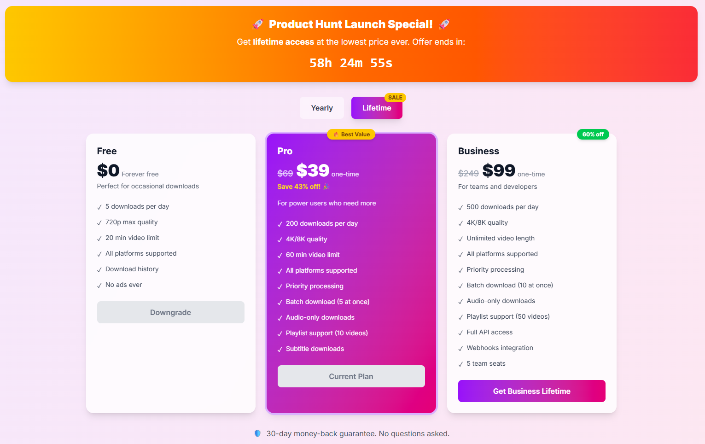Select the Business plan card header

click(x=478, y=151)
